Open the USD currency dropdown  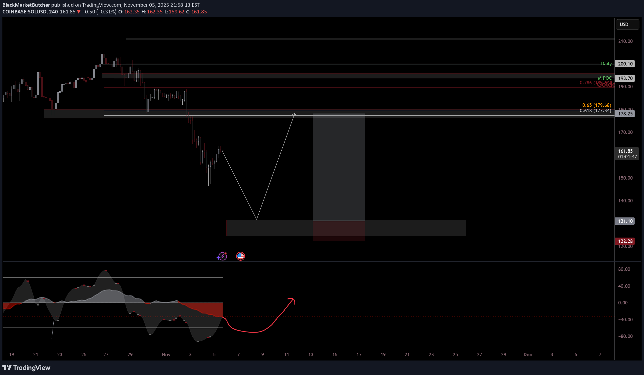627,24
